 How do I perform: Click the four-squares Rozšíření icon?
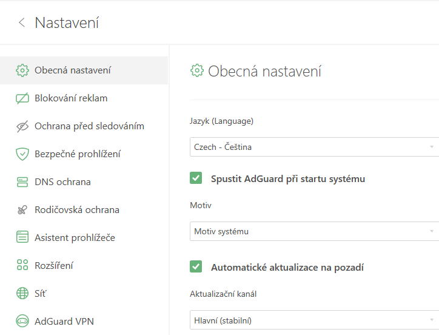pyautogui.click(x=22, y=266)
